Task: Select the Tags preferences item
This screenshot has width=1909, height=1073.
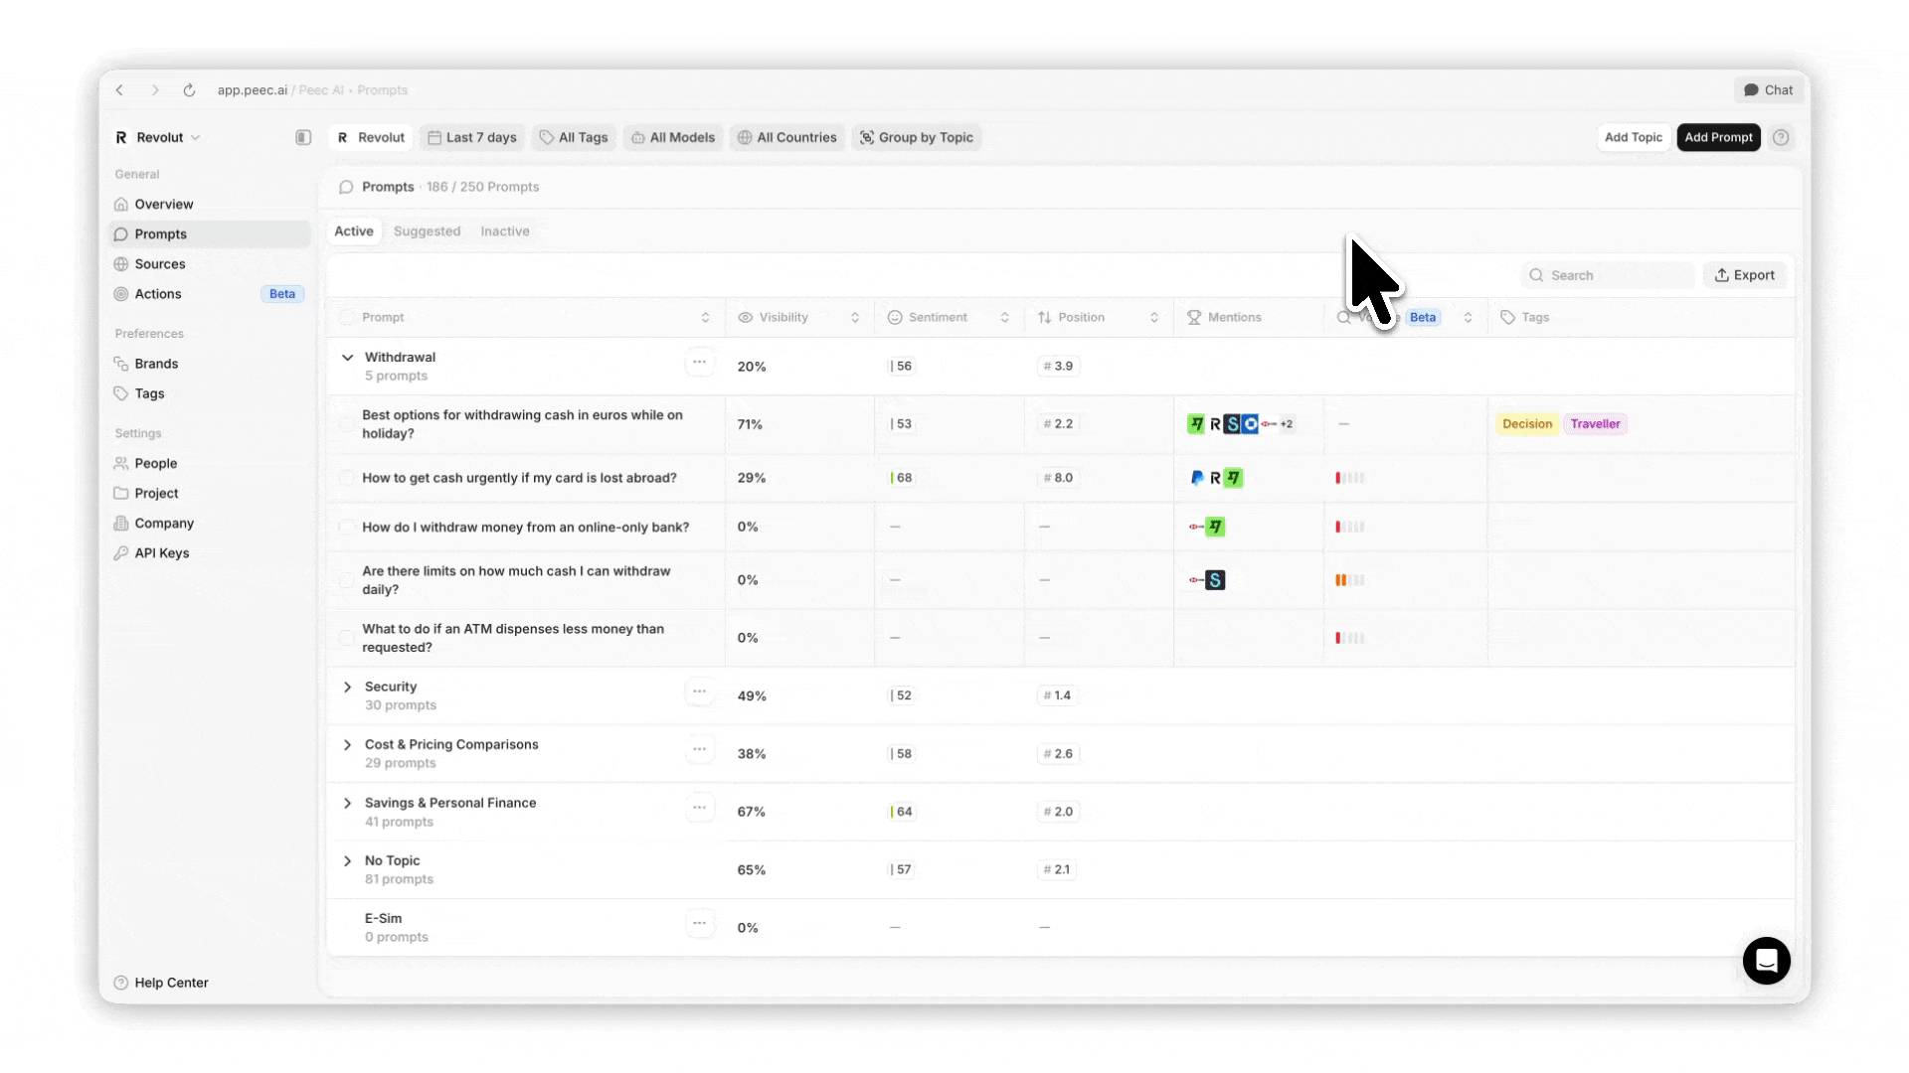Action: click(x=148, y=393)
